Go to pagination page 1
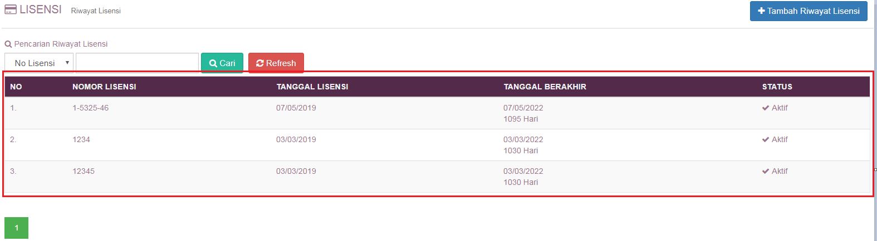This screenshot has width=877, height=241. [17, 228]
